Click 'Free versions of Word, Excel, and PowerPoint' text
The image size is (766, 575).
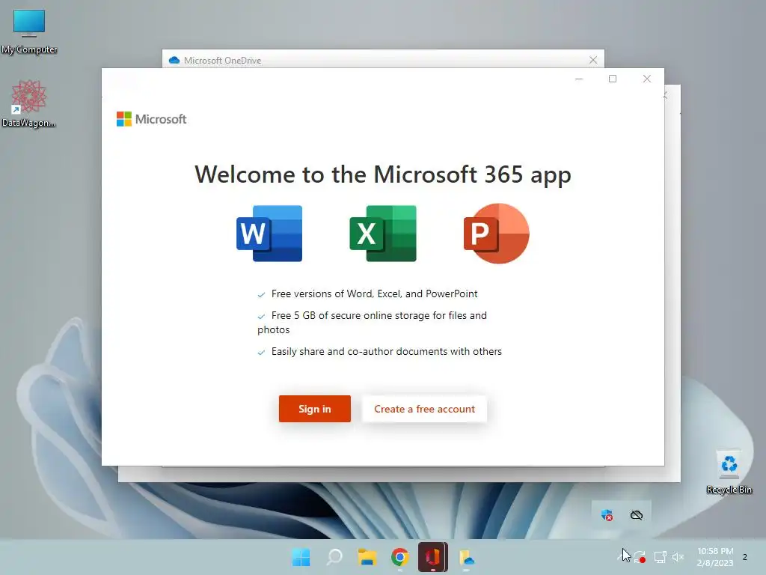tap(374, 293)
